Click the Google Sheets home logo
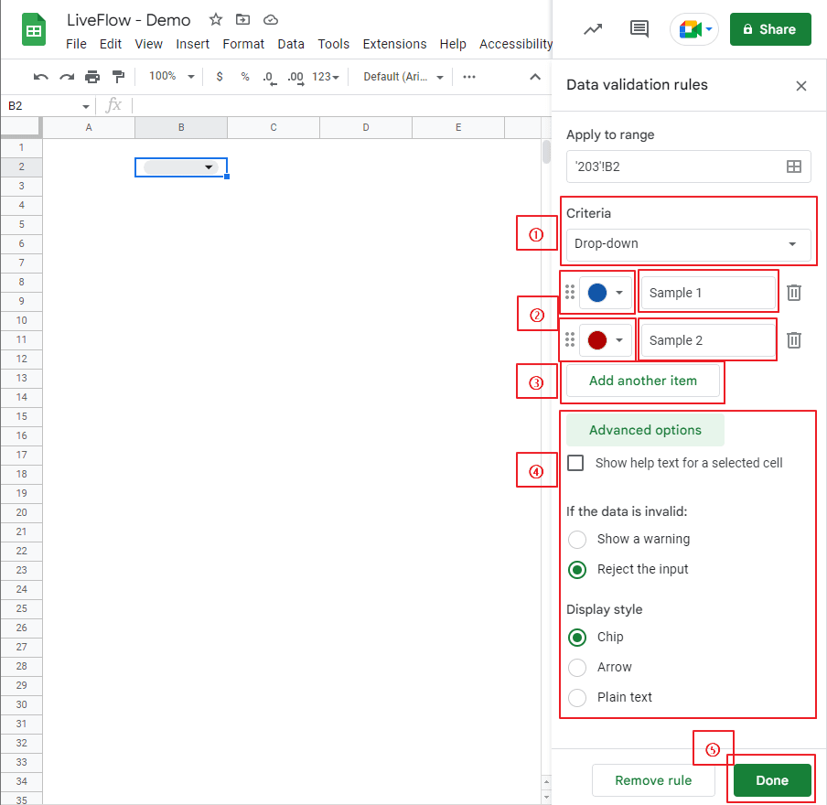827x805 pixels. [x=34, y=30]
